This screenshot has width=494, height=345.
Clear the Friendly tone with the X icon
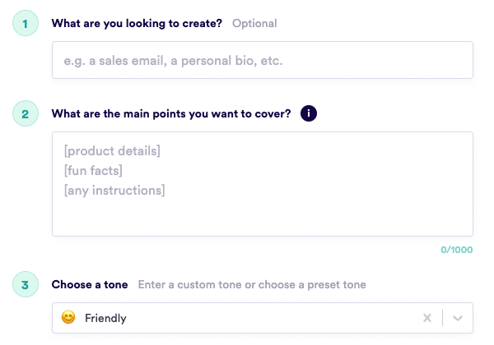[427, 318]
